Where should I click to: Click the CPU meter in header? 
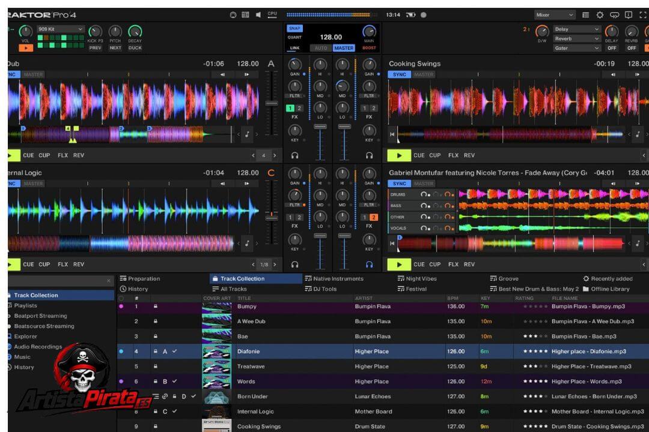[x=272, y=14]
